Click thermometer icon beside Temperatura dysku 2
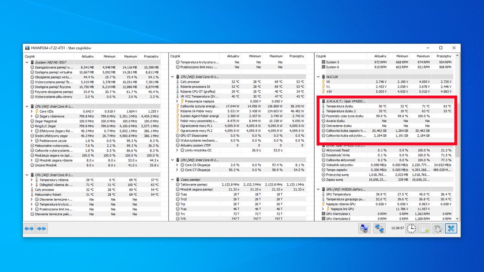The image size is (484, 272). [x=323, y=111]
